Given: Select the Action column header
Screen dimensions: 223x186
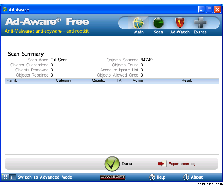Looking at the screenshot, I should click(138, 81).
